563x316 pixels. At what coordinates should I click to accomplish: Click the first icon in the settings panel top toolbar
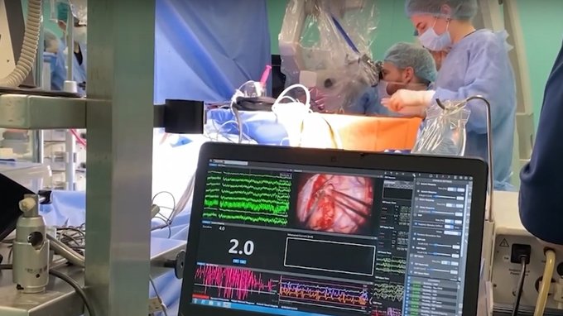click(431, 175)
